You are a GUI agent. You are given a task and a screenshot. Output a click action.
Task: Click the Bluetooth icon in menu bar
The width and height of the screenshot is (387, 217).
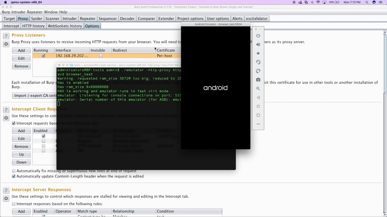pyautogui.click(x=312, y=2)
